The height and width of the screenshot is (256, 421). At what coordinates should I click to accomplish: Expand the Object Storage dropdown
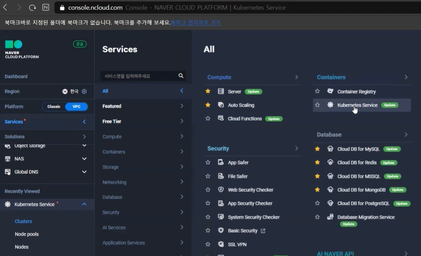coord(84,146)
